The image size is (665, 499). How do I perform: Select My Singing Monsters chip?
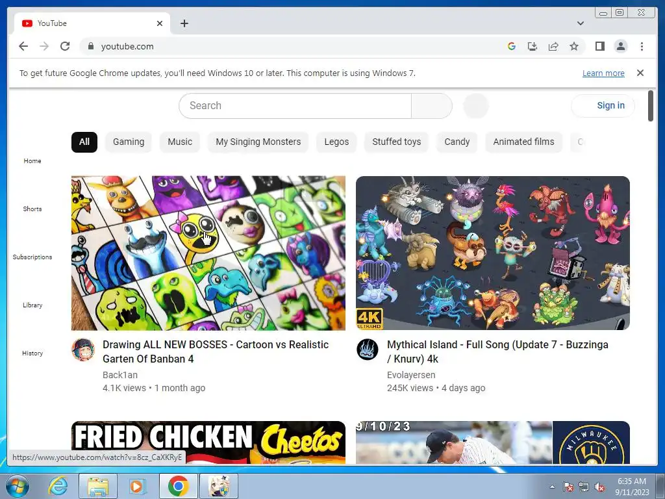258,142
